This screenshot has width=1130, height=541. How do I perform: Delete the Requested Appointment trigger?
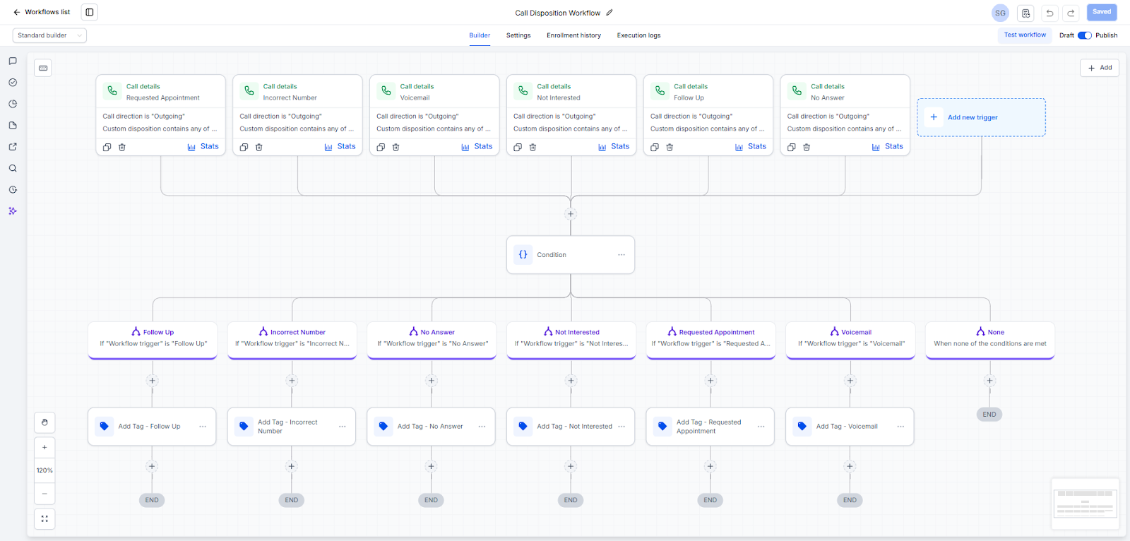coord(122,147)
